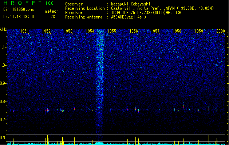Click the 0.6 kHz frequency tick label
The width and height of the screenshot is (229, 145).
3,138
